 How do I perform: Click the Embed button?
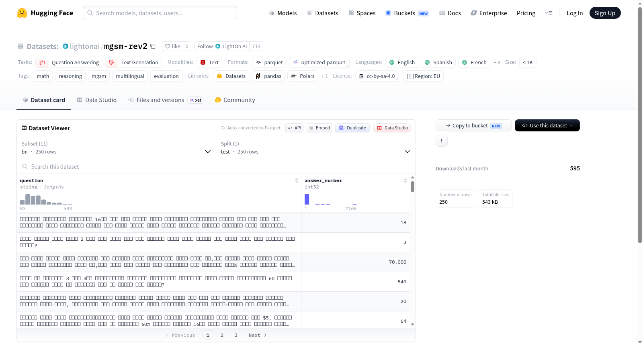click(319, 128)
